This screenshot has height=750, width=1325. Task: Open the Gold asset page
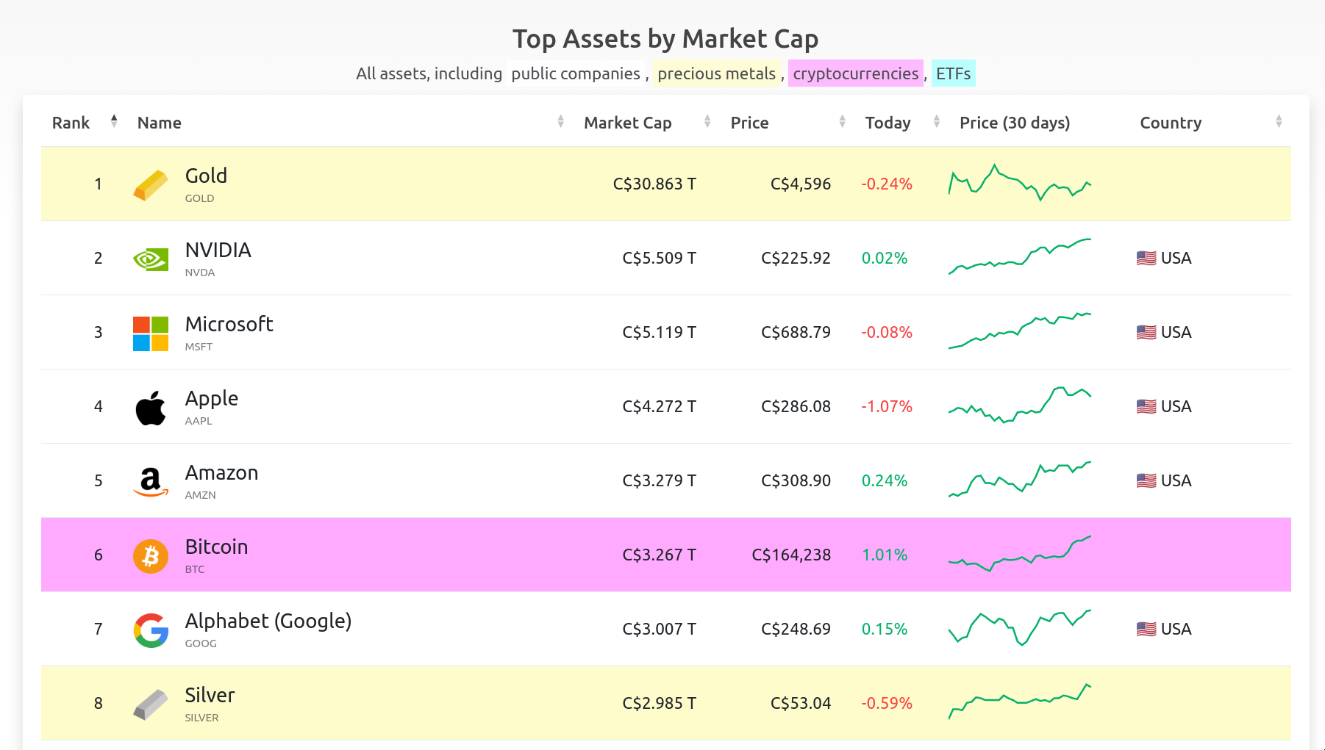pyautogui.click(x=206, y=176)
